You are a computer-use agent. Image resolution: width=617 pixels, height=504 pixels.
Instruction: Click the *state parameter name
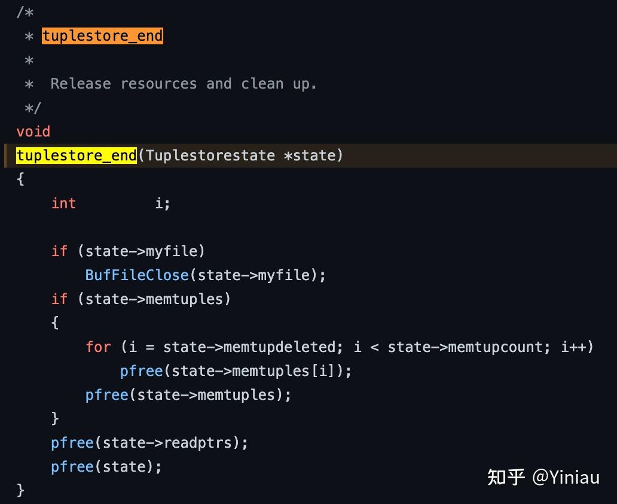coord(310,155)
